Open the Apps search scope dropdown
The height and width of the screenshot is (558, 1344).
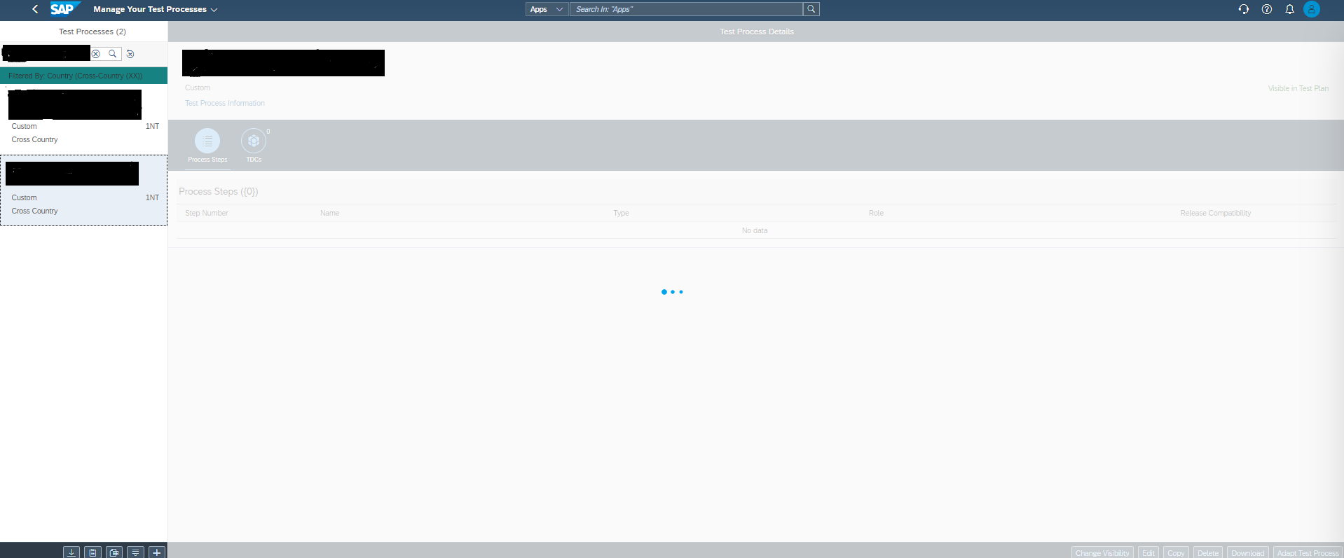coord(546,9)
